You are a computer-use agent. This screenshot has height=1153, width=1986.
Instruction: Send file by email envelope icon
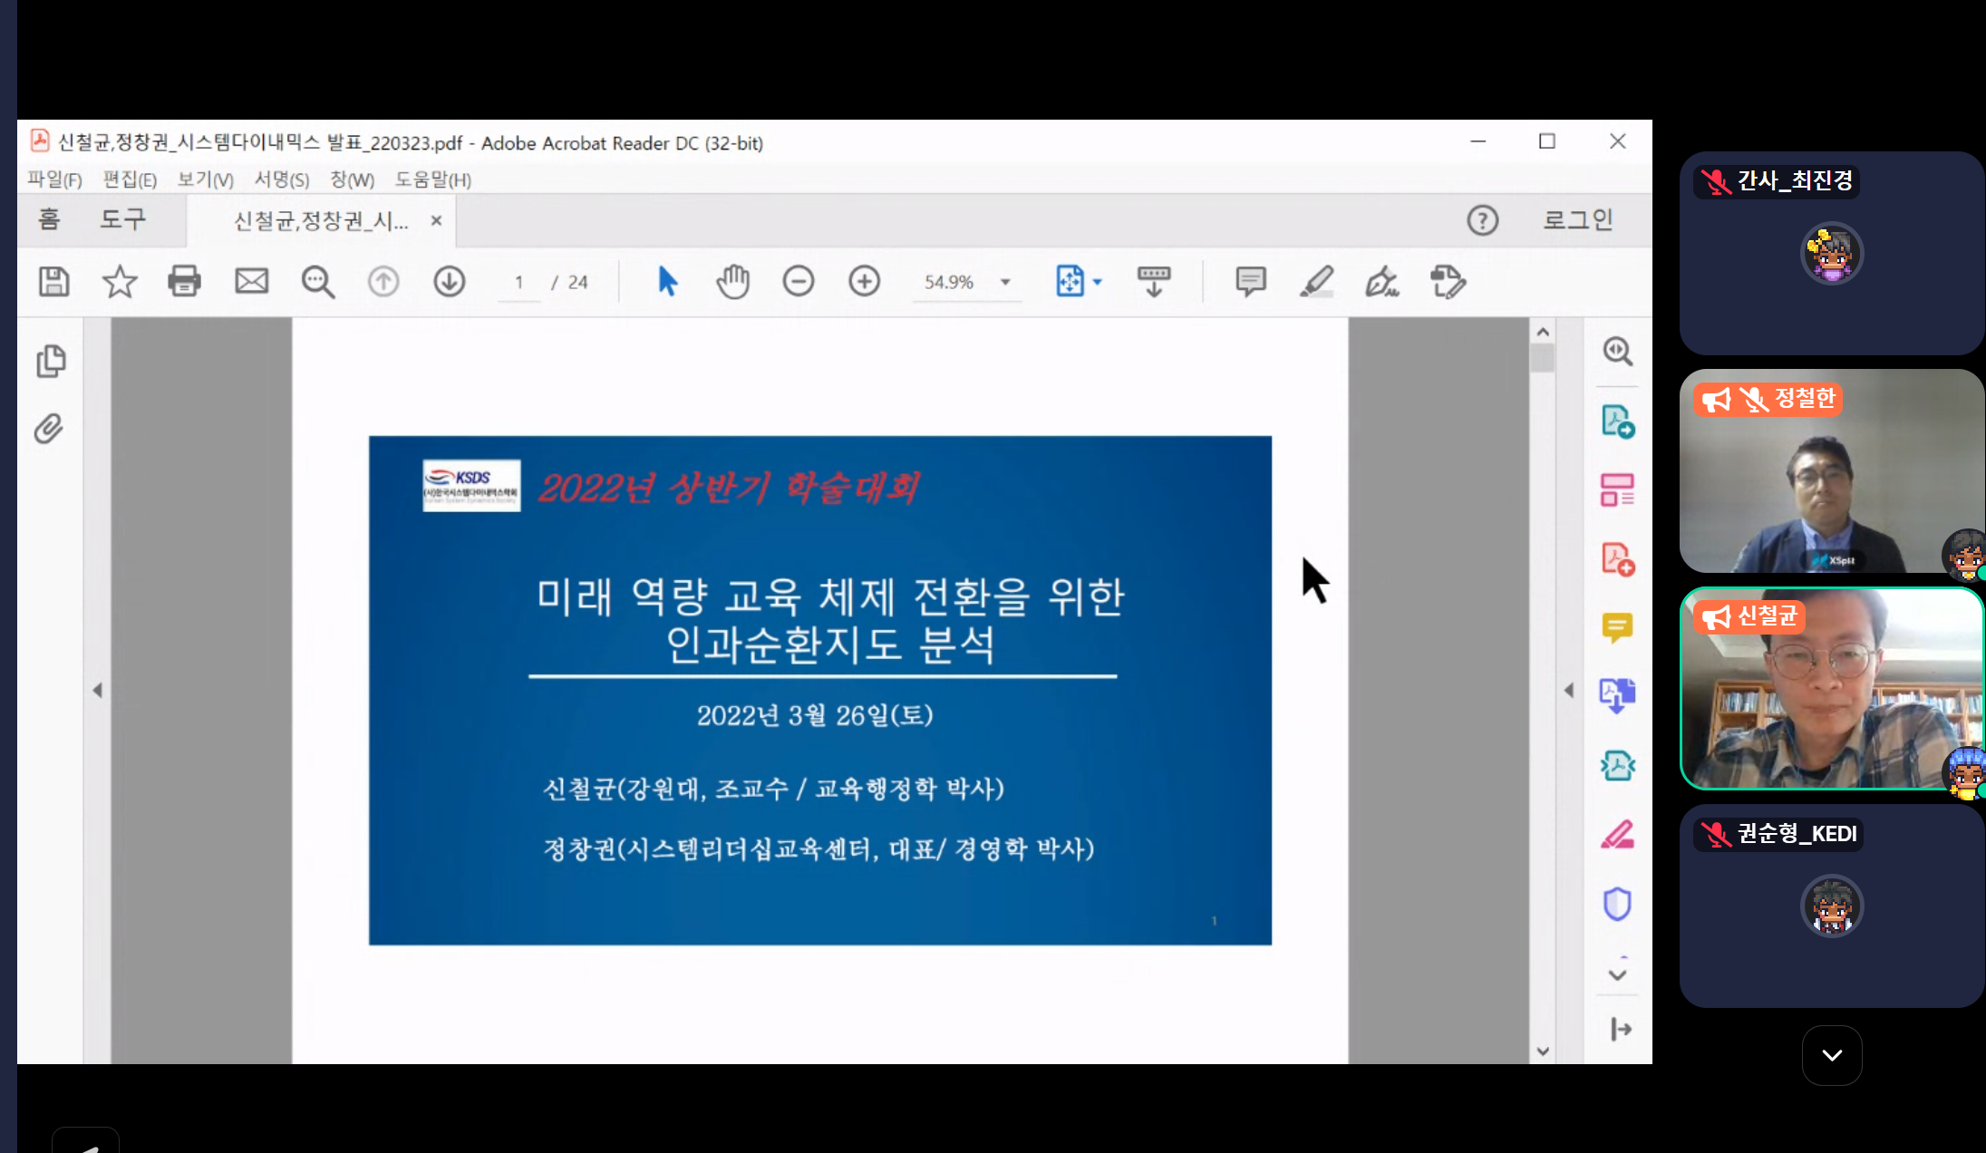point(251,282)
